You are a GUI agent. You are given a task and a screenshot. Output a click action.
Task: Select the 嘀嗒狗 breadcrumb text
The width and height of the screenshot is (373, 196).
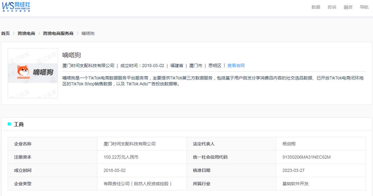coord(88,33)
